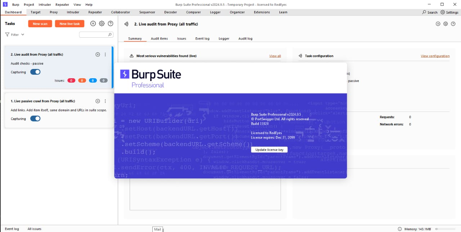Follow the View all link
The image size is (461, 232).
[x=275, y=56]
